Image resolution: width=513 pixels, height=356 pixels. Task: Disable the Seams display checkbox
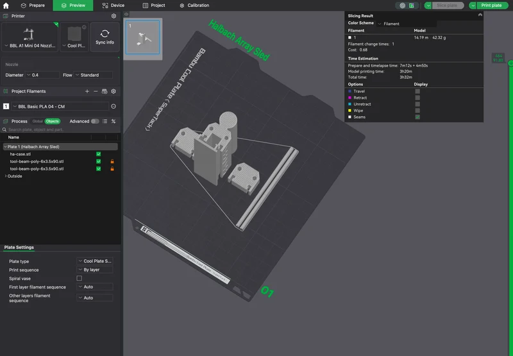pos(417,117)
